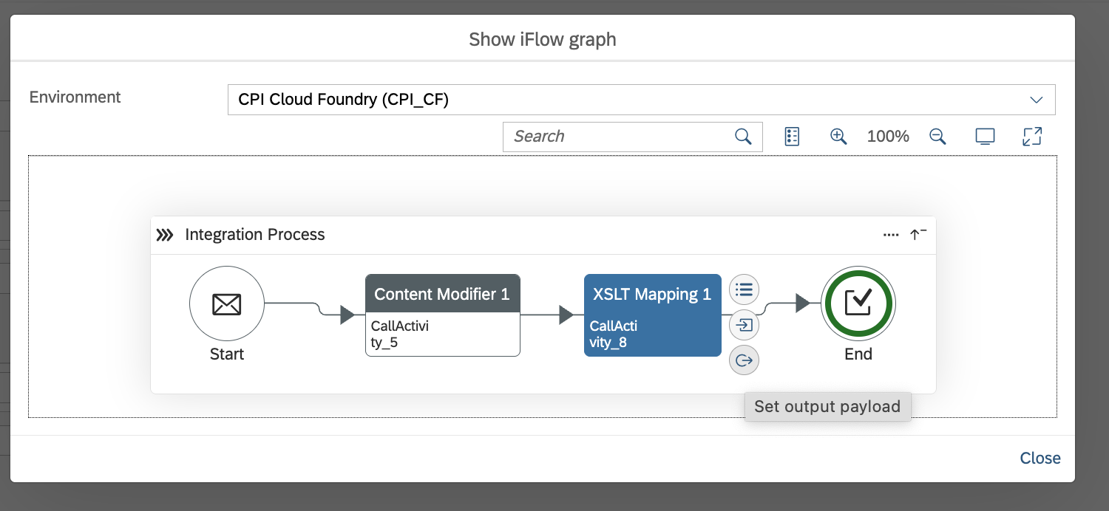
Task: Click the 100% zoom level label
Action: [887, 137]
